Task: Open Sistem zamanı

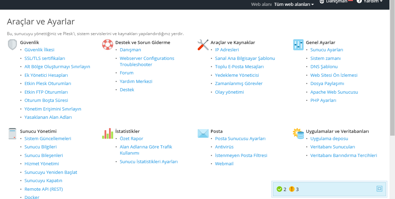Action: point(325,58)
